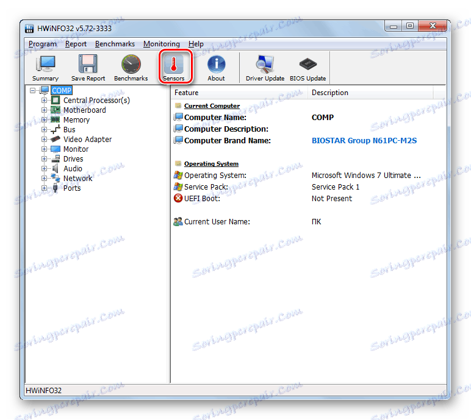The image size is (471, 420).
Task: Open the About info icon
Action: (216, 64)
